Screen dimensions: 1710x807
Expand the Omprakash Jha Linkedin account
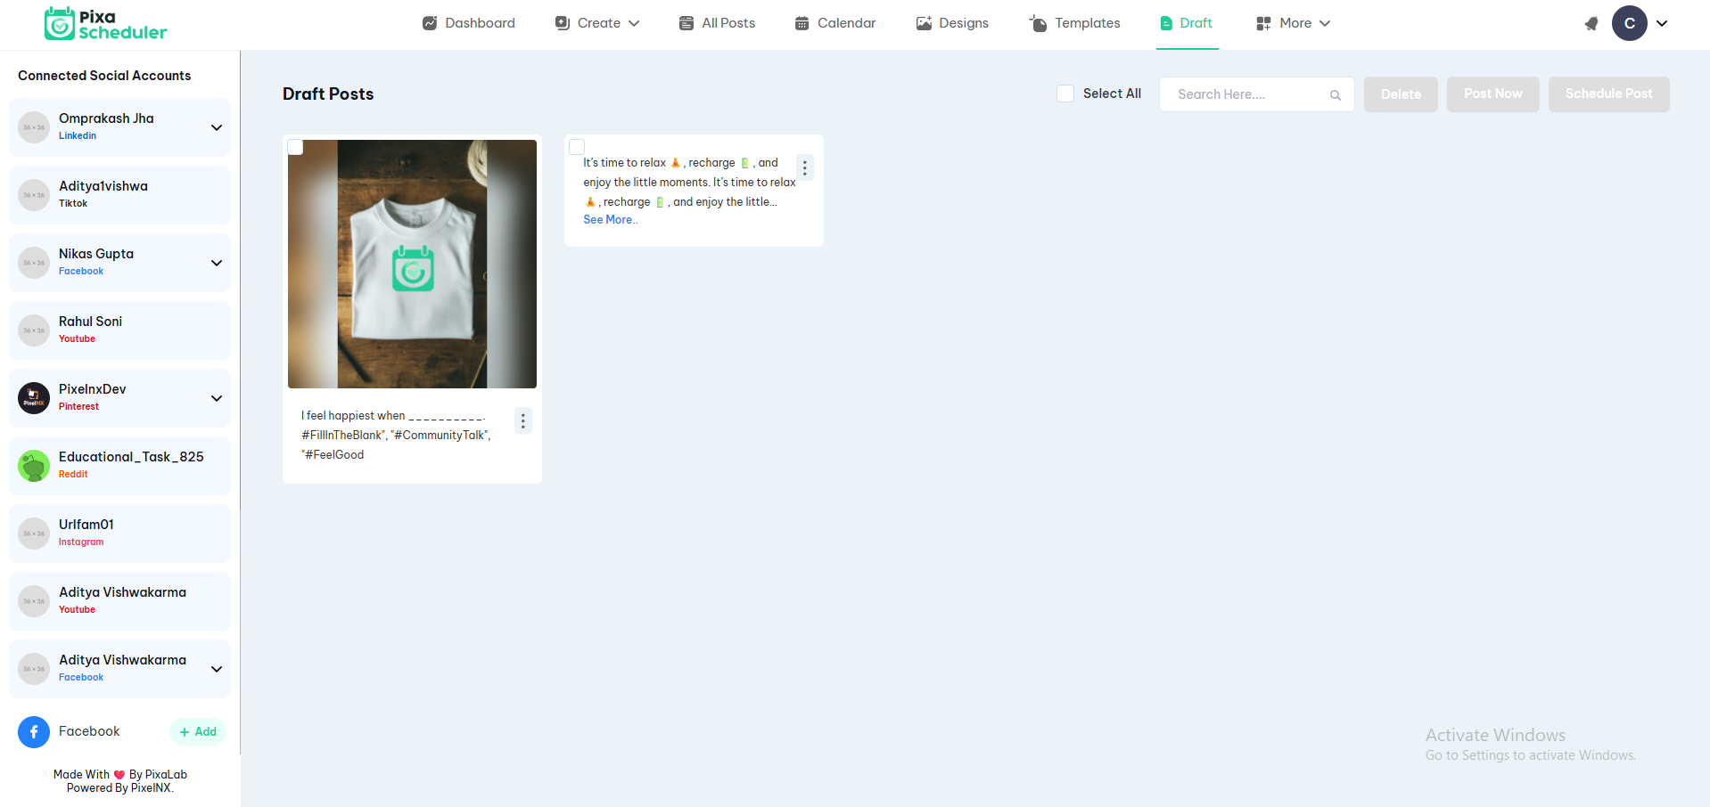point(217,127)
